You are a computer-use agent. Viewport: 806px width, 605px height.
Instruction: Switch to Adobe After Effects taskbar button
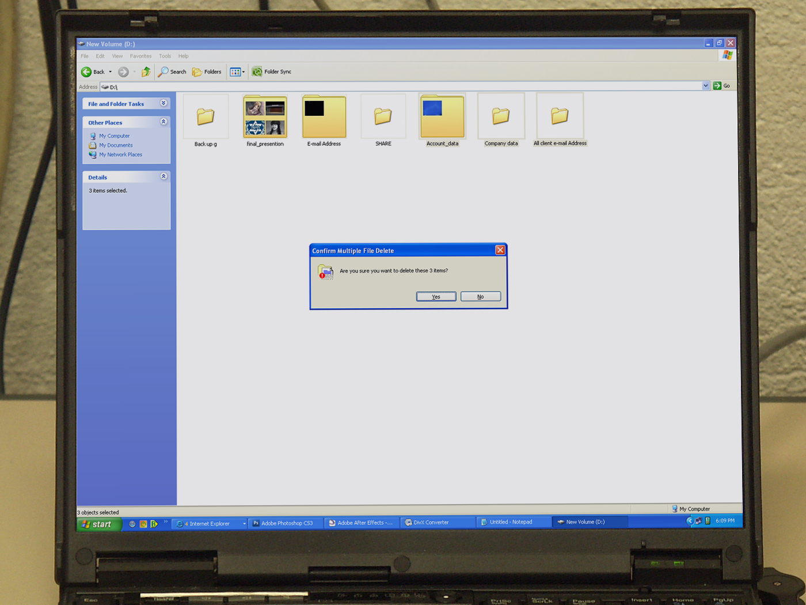363,523
